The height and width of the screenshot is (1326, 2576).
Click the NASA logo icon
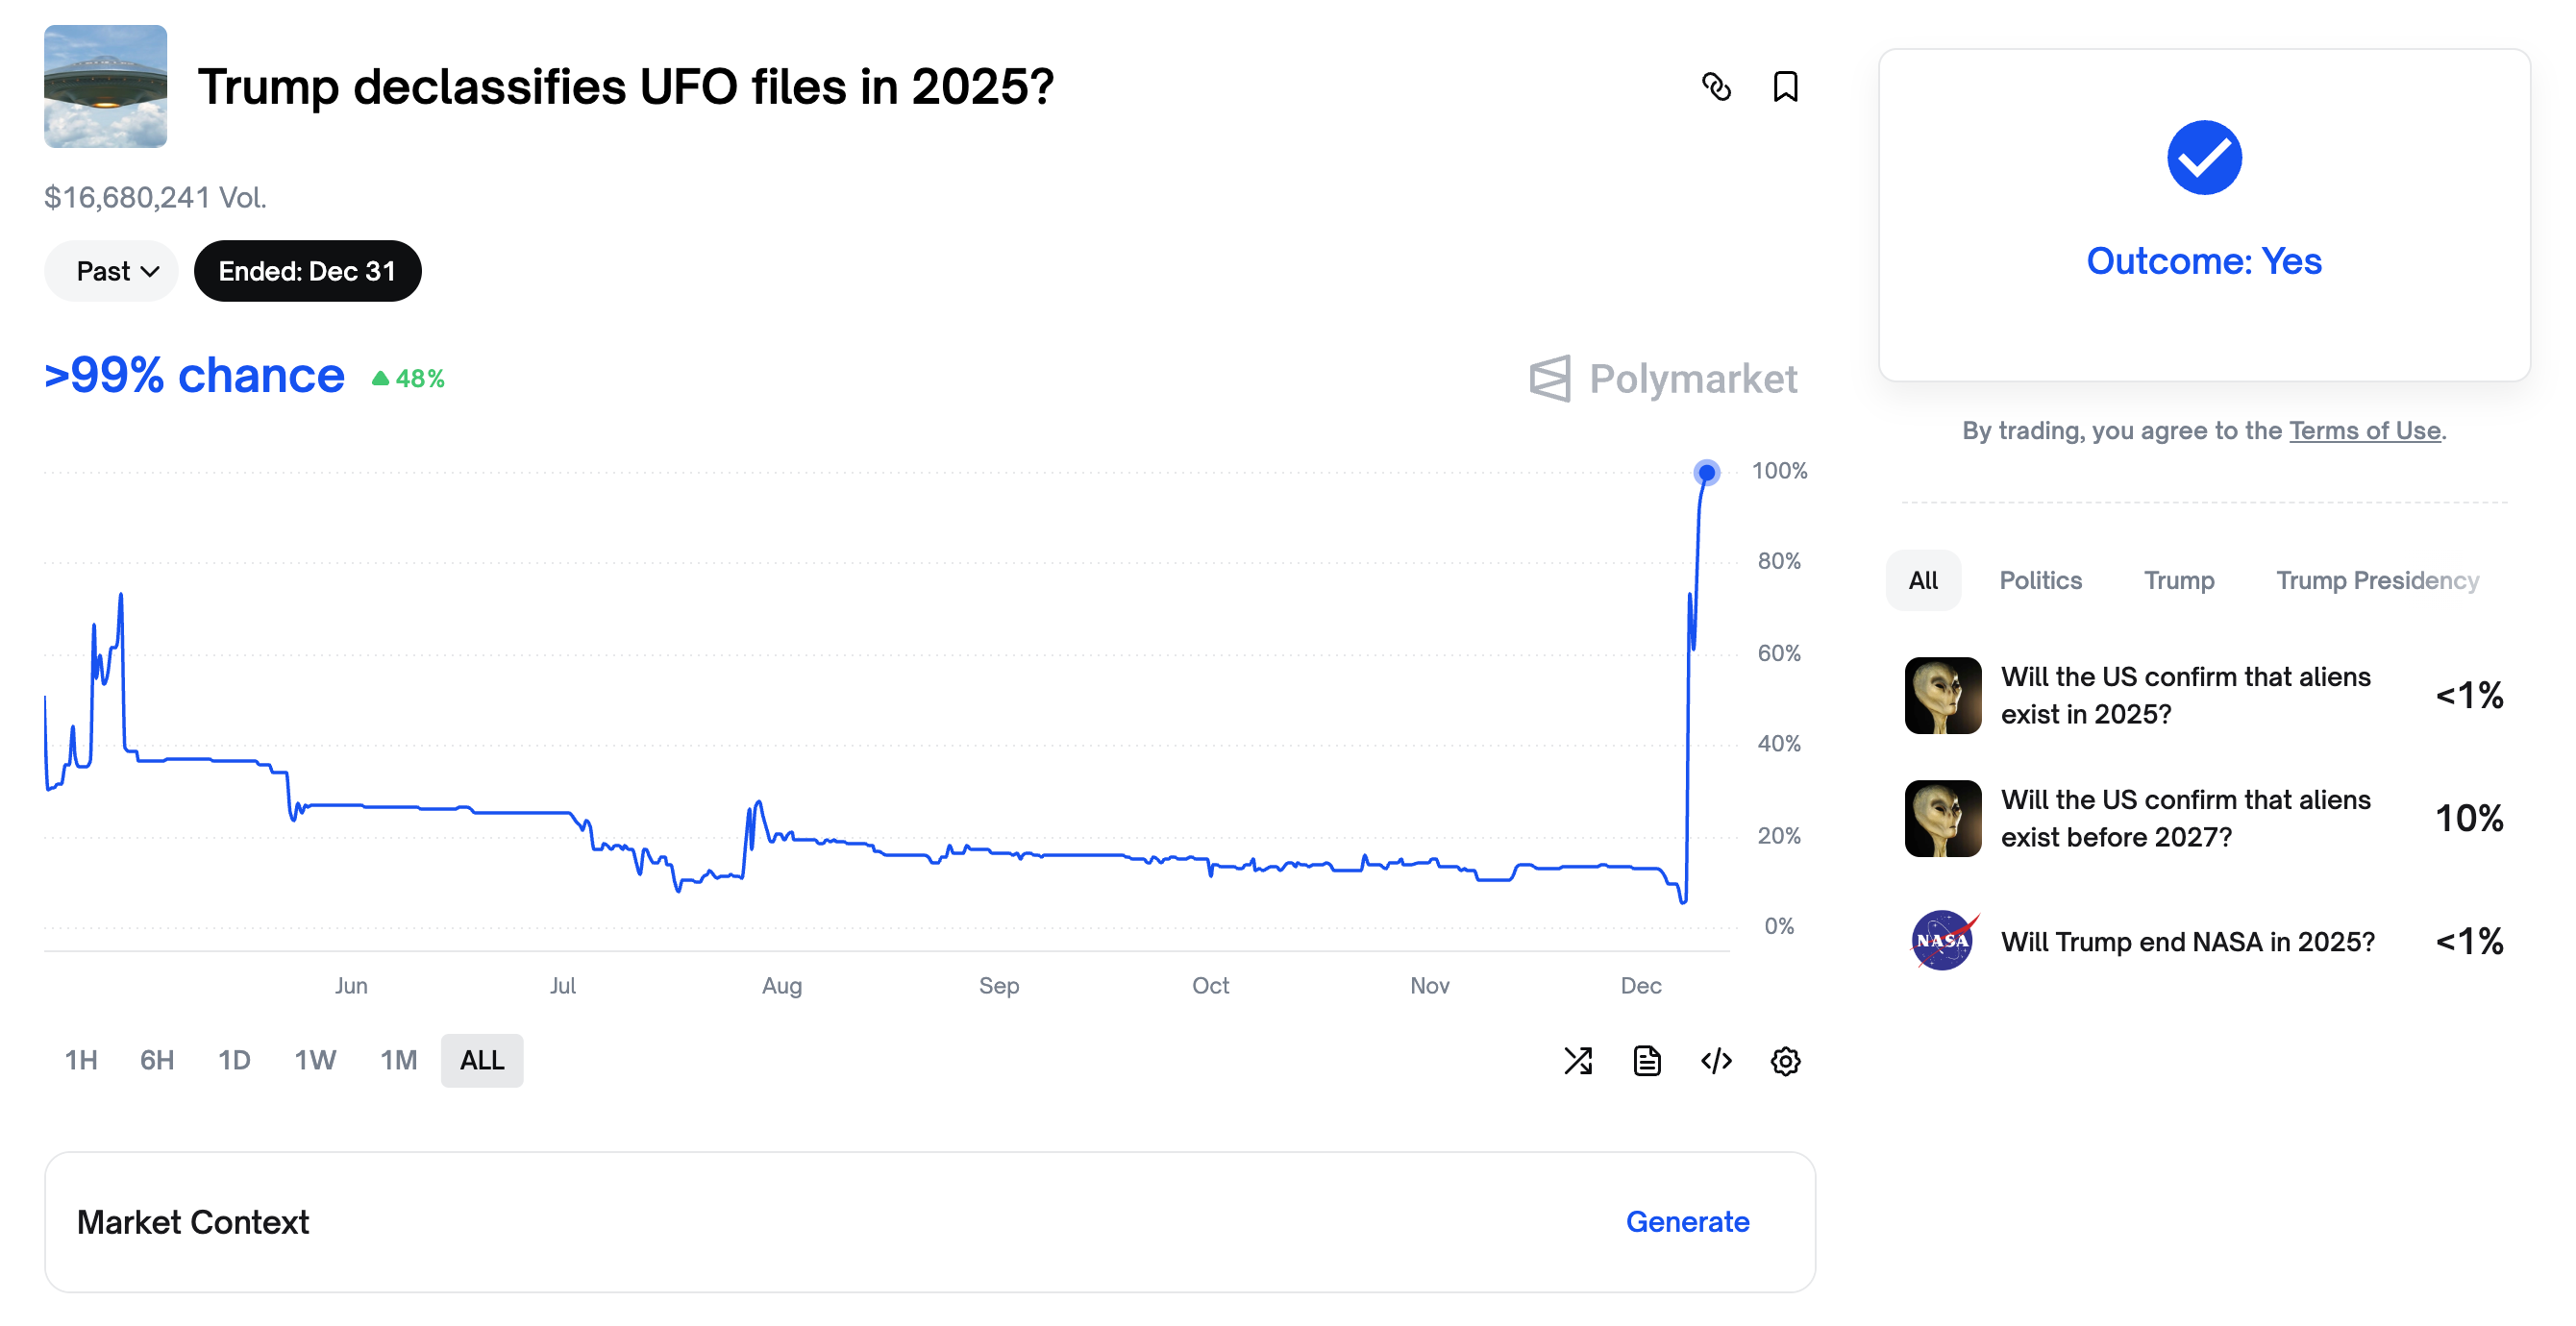click(x=1942, y=940)
